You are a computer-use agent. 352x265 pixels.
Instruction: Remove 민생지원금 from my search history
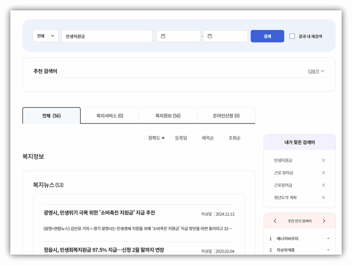[x=323, y=160]
